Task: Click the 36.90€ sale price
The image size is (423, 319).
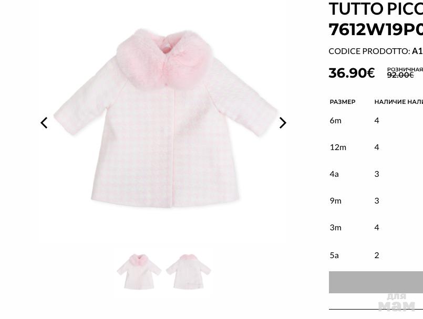Action: (x=352, y=73)
